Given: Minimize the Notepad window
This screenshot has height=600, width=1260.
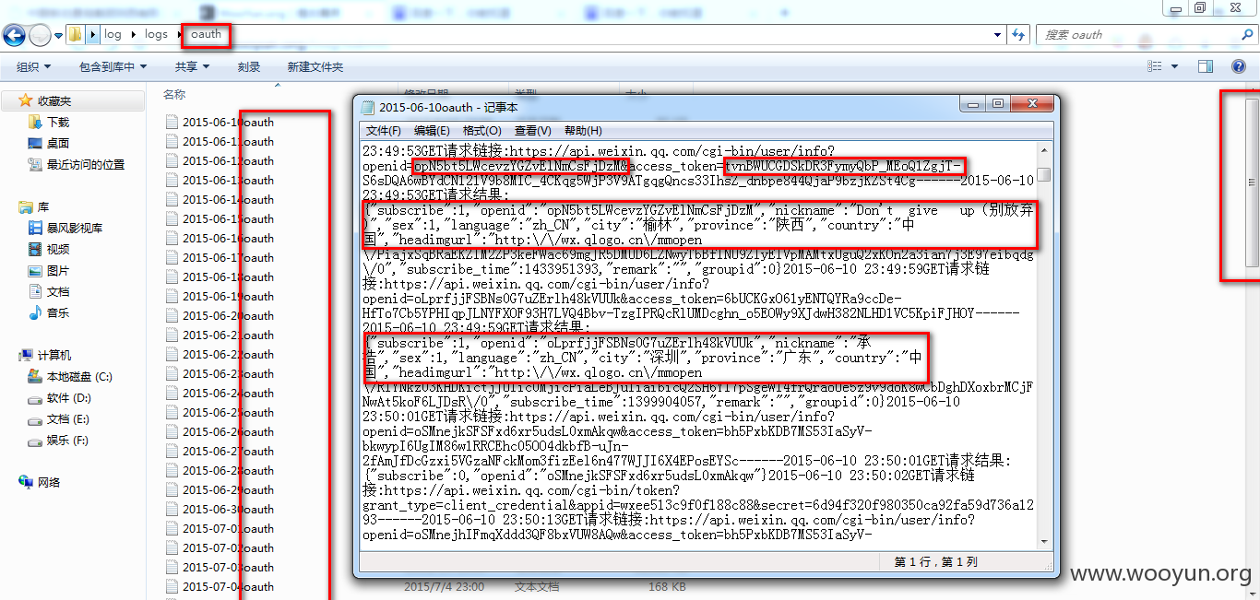Looking at the screenshot, I should 974,104.
